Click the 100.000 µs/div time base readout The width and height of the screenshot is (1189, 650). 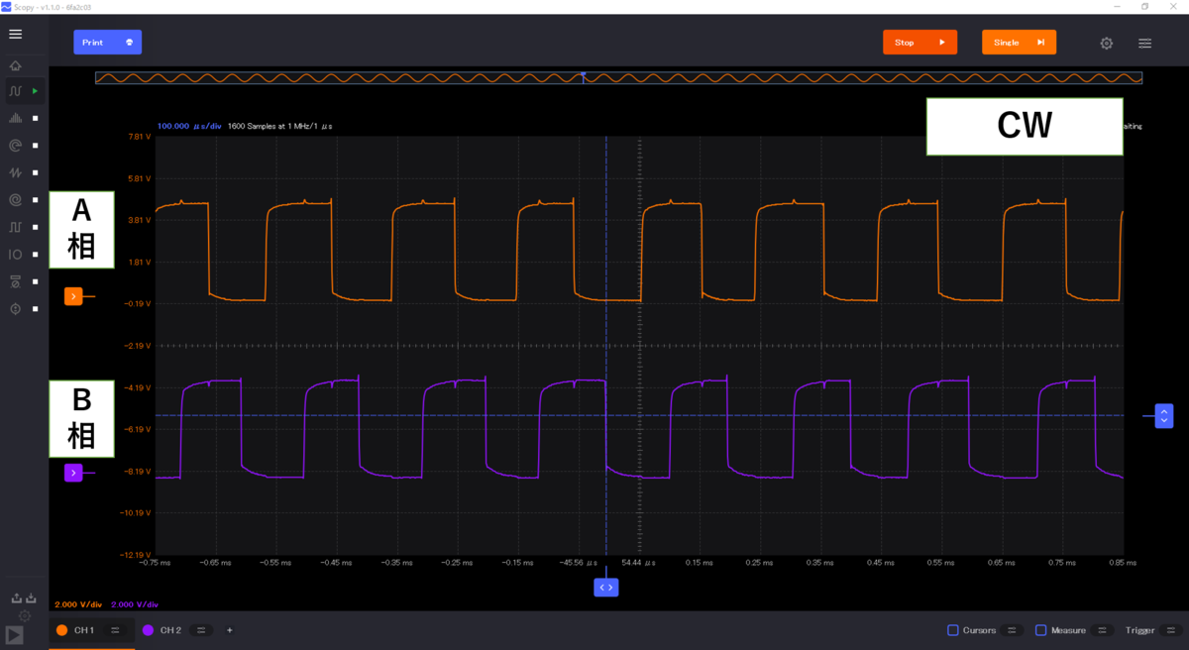coord(189,126)
